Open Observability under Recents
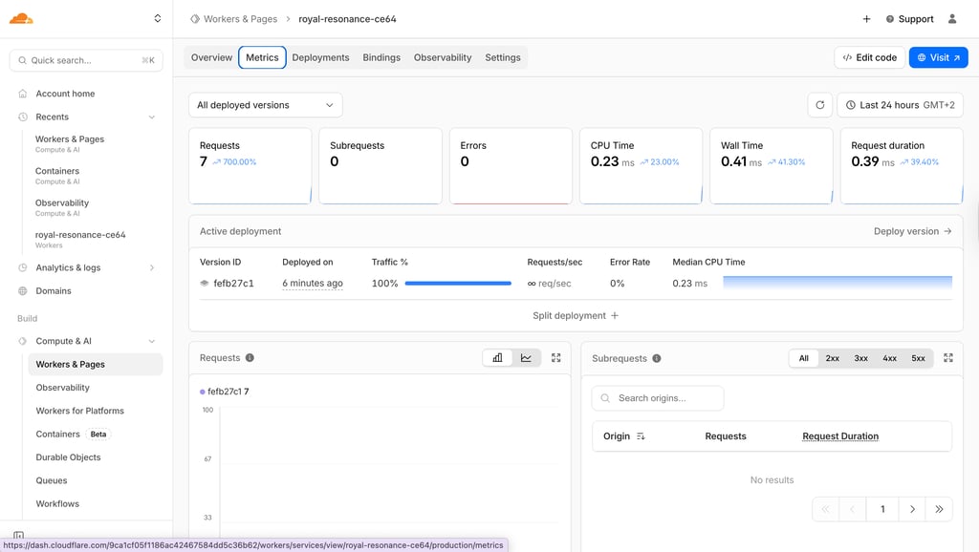 pos(62,207)
